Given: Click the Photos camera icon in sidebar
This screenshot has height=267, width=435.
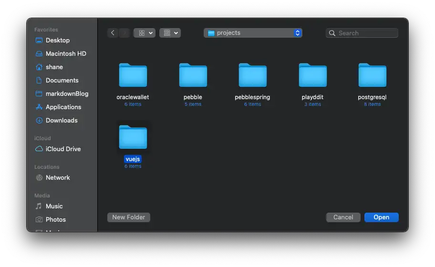Looking at the screenshot, I should (39, 219).
